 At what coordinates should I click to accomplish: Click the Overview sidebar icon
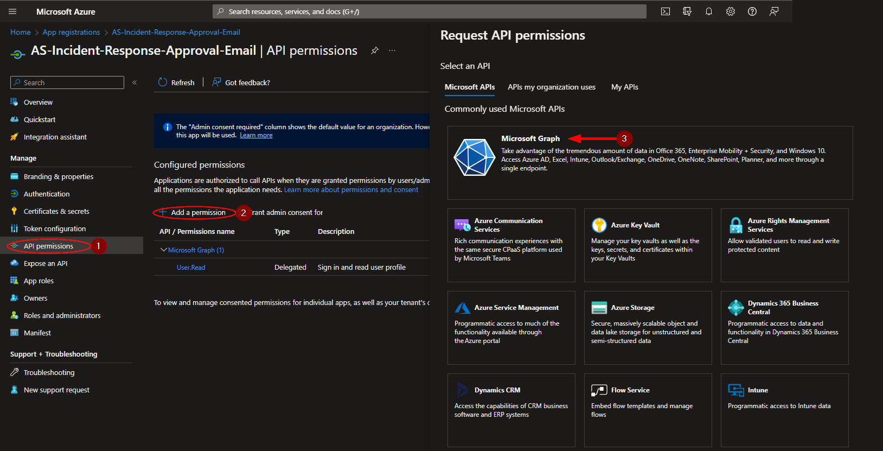pos(14,102)
